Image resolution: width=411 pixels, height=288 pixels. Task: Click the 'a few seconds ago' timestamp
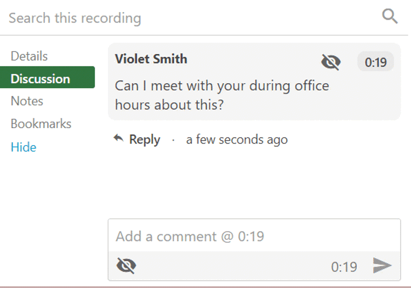(237, 140)
